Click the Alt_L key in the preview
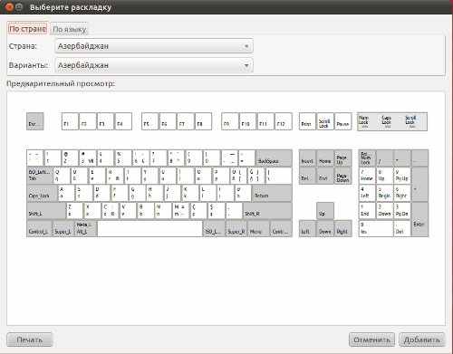This screenshot has width=453, height=354. coord(86,228)
